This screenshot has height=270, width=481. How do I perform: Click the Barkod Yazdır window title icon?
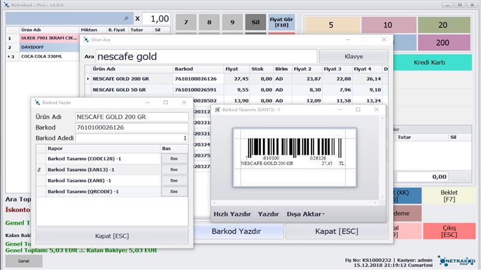37,103
